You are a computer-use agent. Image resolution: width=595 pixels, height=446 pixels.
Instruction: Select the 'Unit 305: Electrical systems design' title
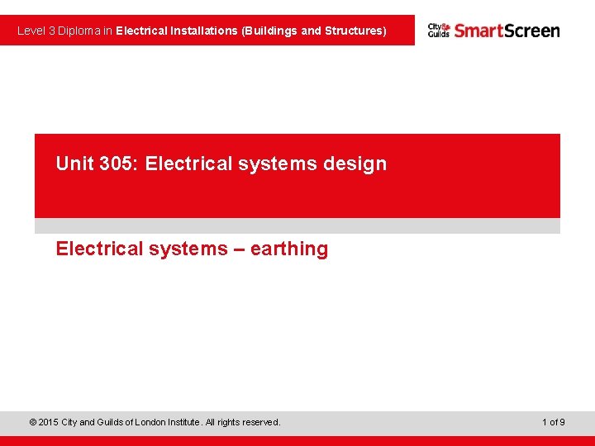[x=221, y=164]
